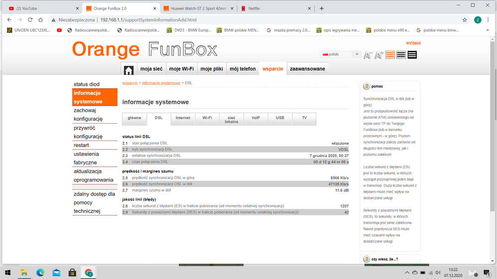Click the browser address bar URL
497x279 pixels.
148,20
